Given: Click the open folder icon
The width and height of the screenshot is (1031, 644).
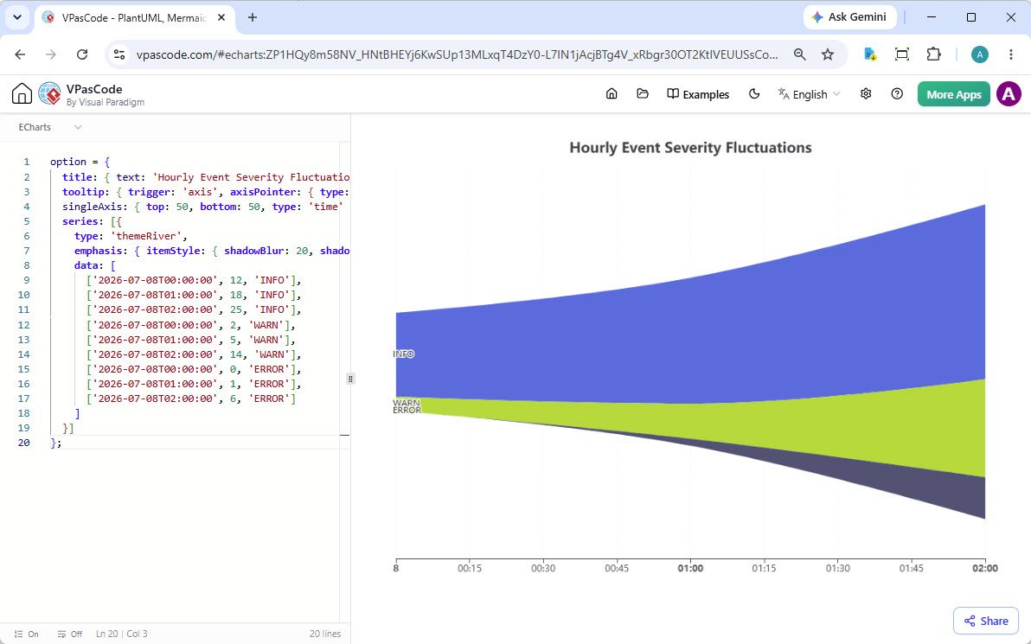Looking at the screenshot, I should (x=643, y=94).
